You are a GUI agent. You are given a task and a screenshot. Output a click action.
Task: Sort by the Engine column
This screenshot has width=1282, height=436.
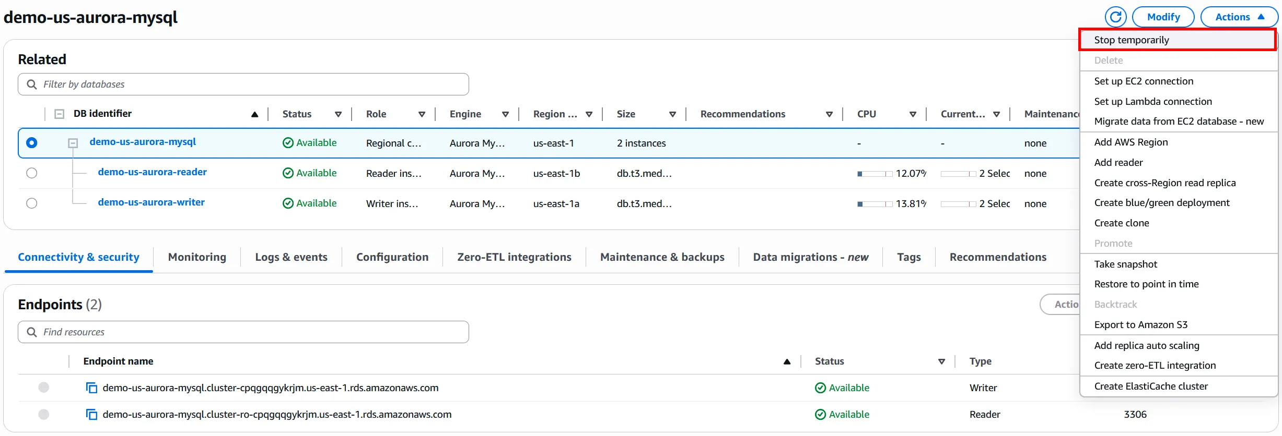(505, 114)
